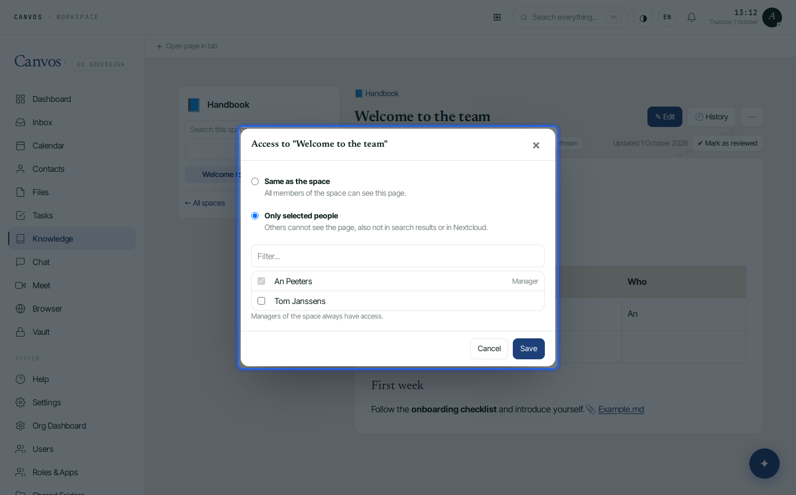Click the Search everything field
796x495 pixels.
pyautogui.click(x=570, y=17)
